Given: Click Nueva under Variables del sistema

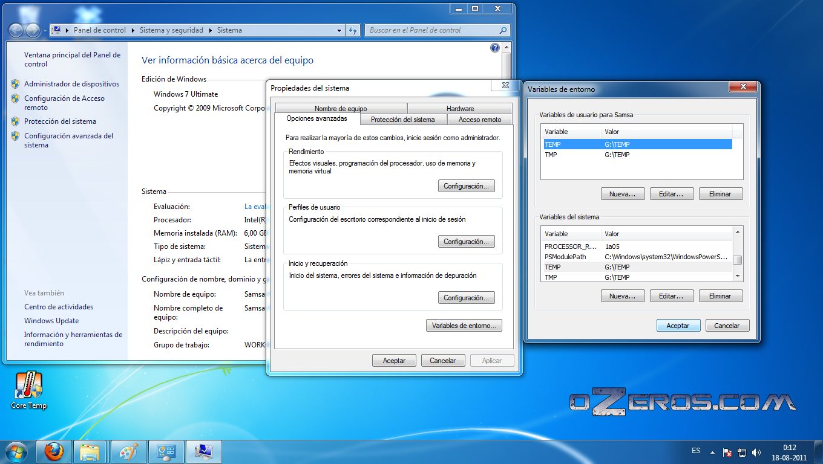Looking at the screenshot, I should (x=623, y=296).
